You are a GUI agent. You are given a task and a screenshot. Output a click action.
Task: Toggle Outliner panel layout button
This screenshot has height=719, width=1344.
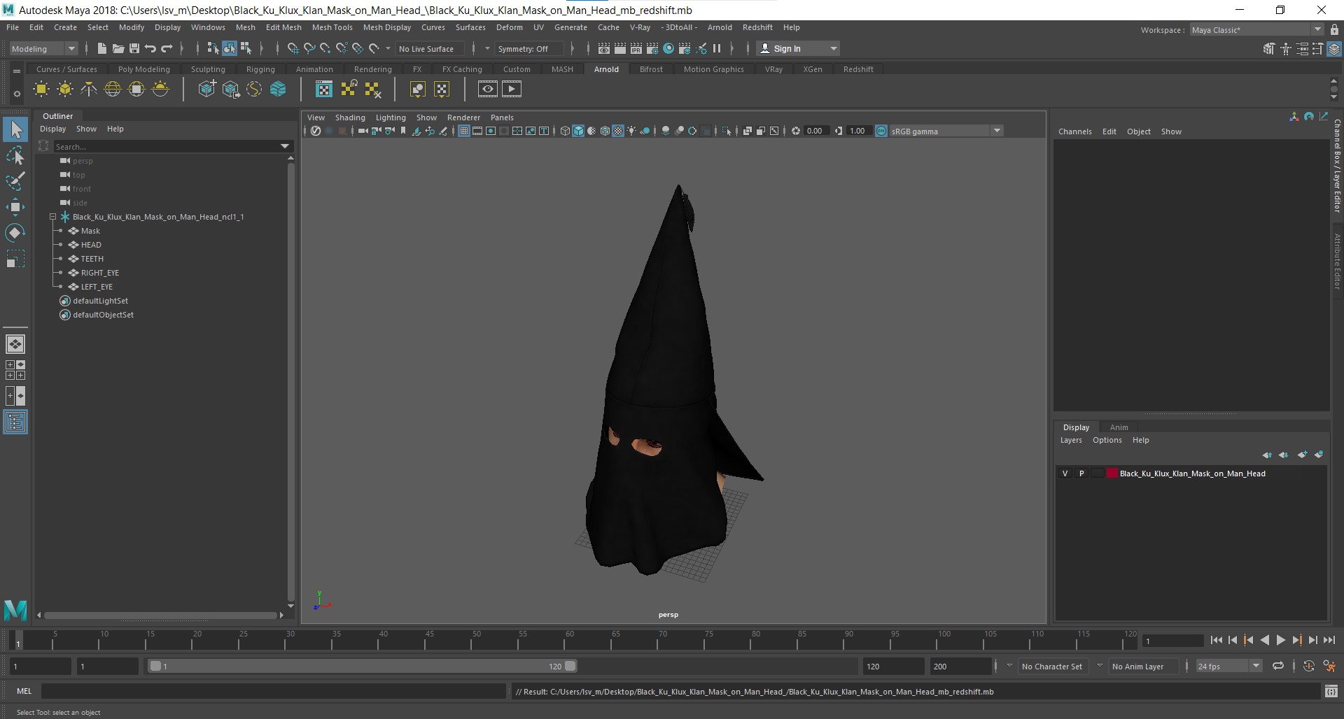click(15, 422)
